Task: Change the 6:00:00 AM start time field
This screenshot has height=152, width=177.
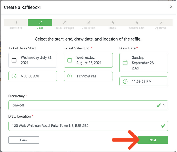Action: (33, 76)
